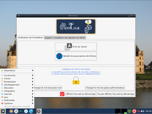
Task: Select Ne pas afficher l'accueil au démarrage
Action: (116, 94)
